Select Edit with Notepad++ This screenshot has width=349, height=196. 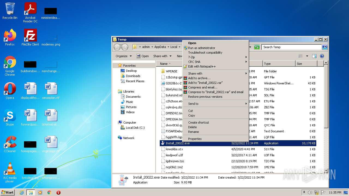tap(215, 66)
